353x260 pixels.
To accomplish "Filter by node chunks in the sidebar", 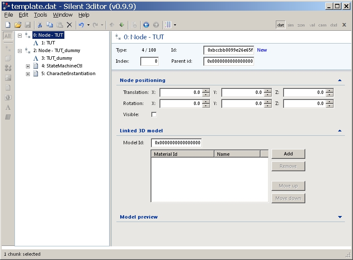I will [8, 48].
